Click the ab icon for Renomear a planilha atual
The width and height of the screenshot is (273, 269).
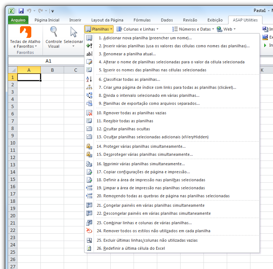(89, 54)
